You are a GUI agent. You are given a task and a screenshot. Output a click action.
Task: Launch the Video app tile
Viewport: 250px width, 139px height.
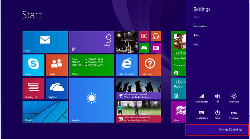[x=144, y=36]
